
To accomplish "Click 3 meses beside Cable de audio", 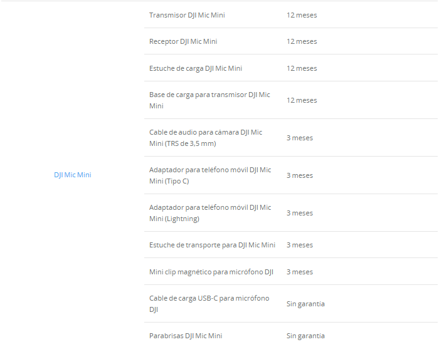I will coord(300,138).
